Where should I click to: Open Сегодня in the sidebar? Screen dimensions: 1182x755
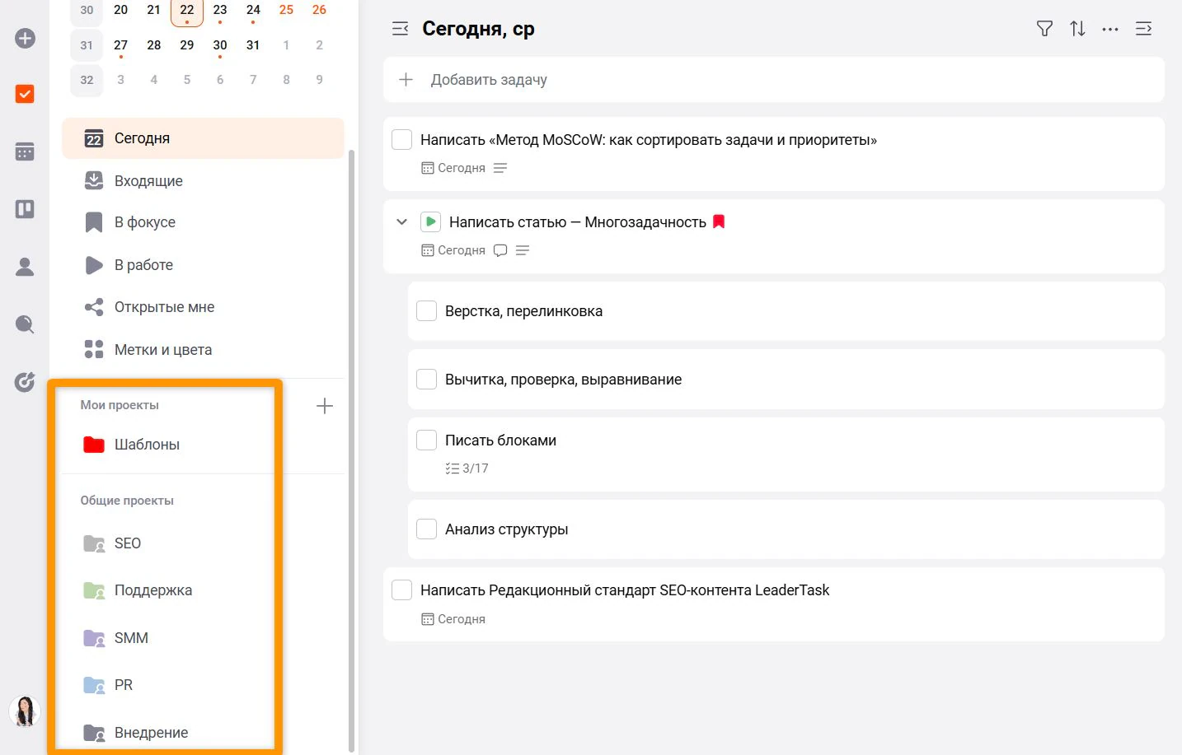tap(203, 138)
